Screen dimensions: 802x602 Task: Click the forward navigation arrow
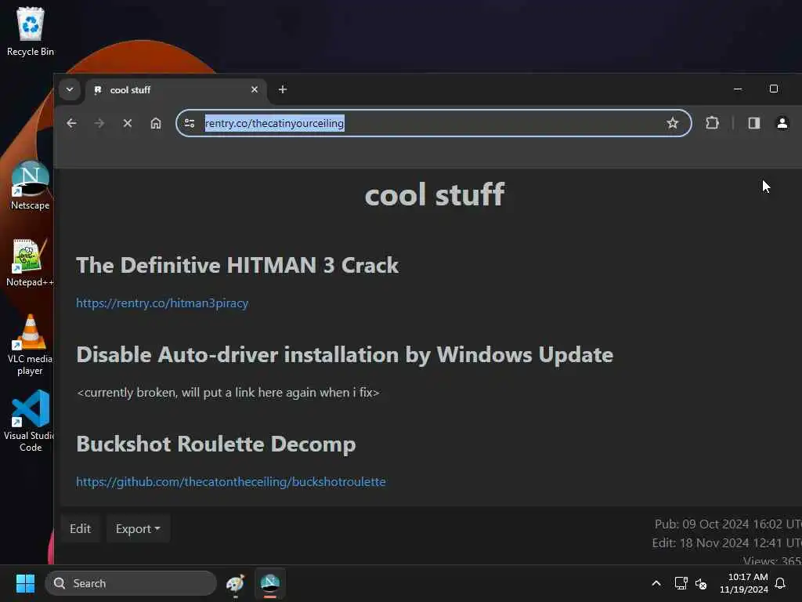coord(99,123)
